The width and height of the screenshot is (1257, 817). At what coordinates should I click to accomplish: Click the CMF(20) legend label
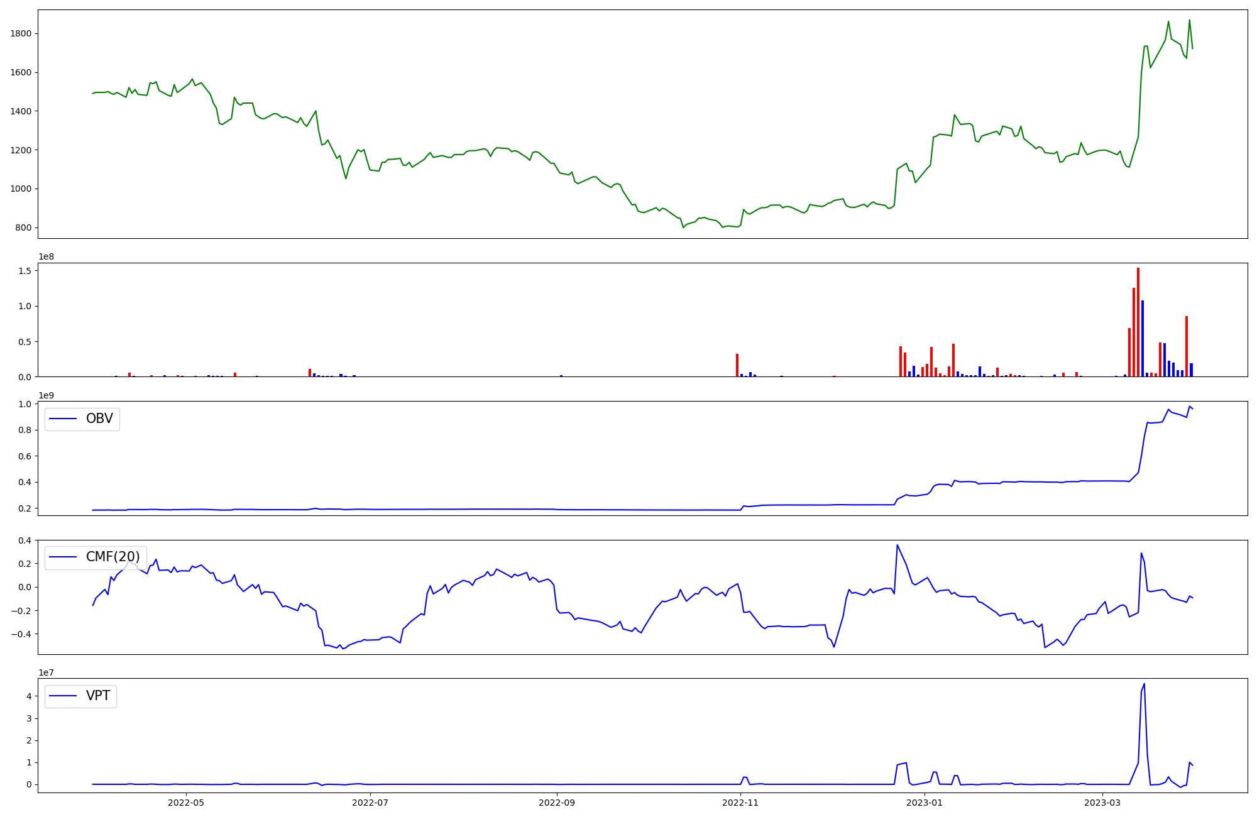pyautogui.click(x=113, y=557)
